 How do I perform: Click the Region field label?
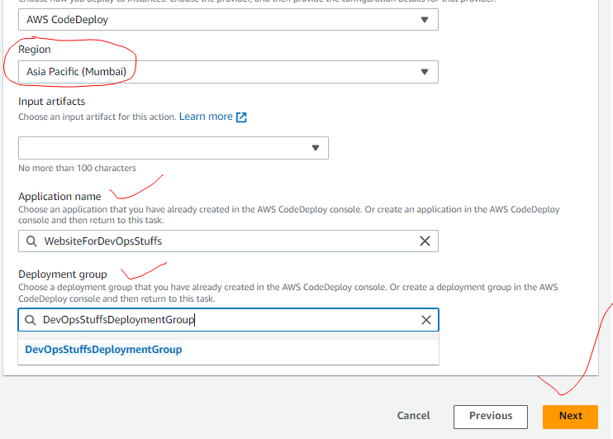click(35, 50)
